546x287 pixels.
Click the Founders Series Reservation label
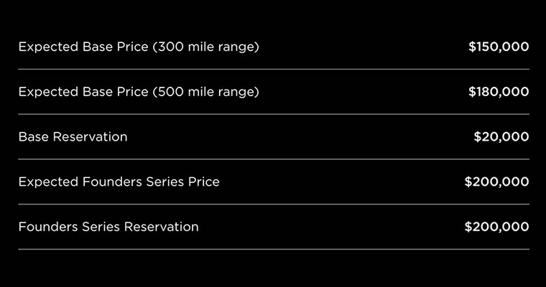(x=108, y=227)
